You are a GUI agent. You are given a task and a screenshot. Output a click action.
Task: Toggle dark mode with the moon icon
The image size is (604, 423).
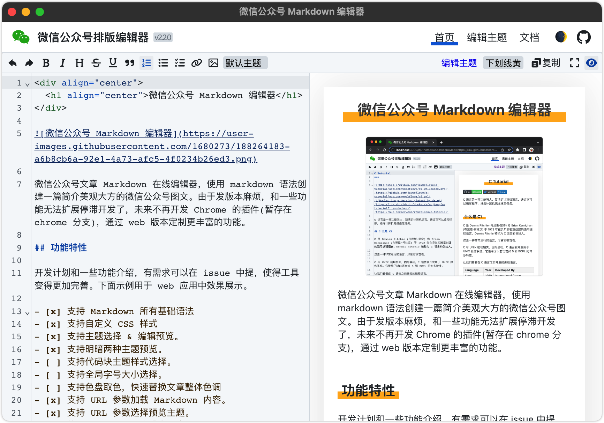561,37
